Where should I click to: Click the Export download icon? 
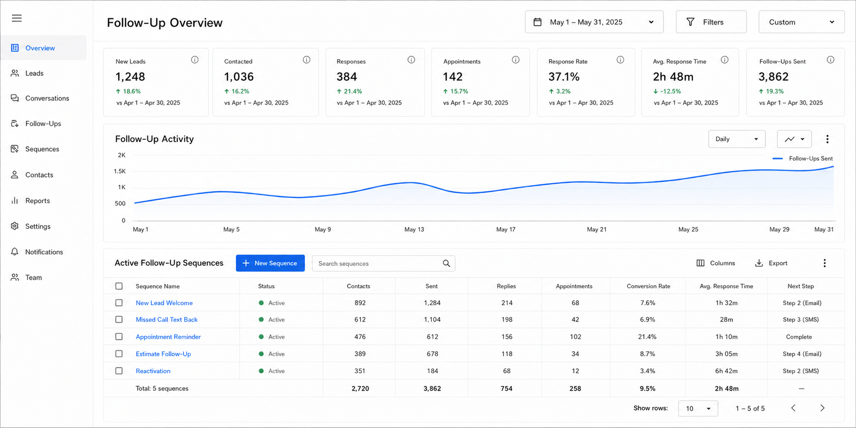point(759,263)
